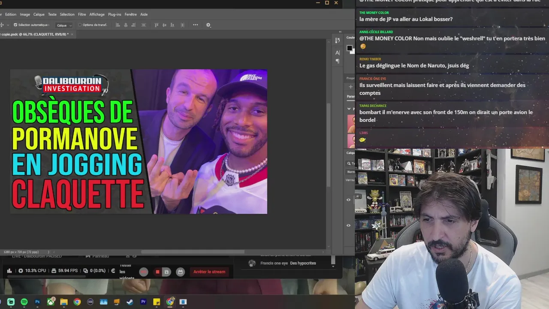Image resolution: width=549 pixels, height=309 pixels.
Task: Open Photoshop from the taskbar
Action: [37, 302]
